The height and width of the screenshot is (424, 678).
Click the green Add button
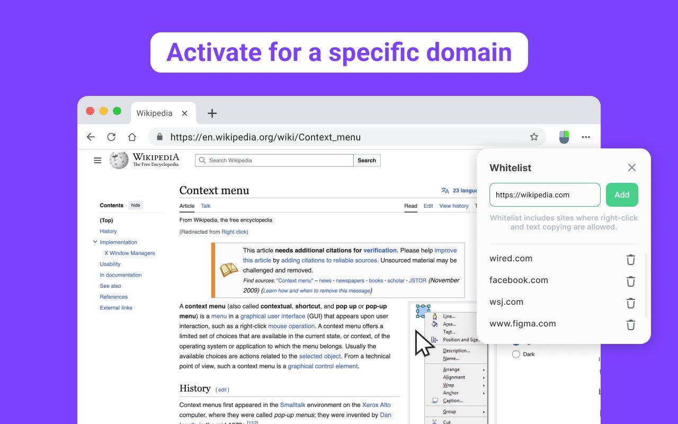[622, 195]
